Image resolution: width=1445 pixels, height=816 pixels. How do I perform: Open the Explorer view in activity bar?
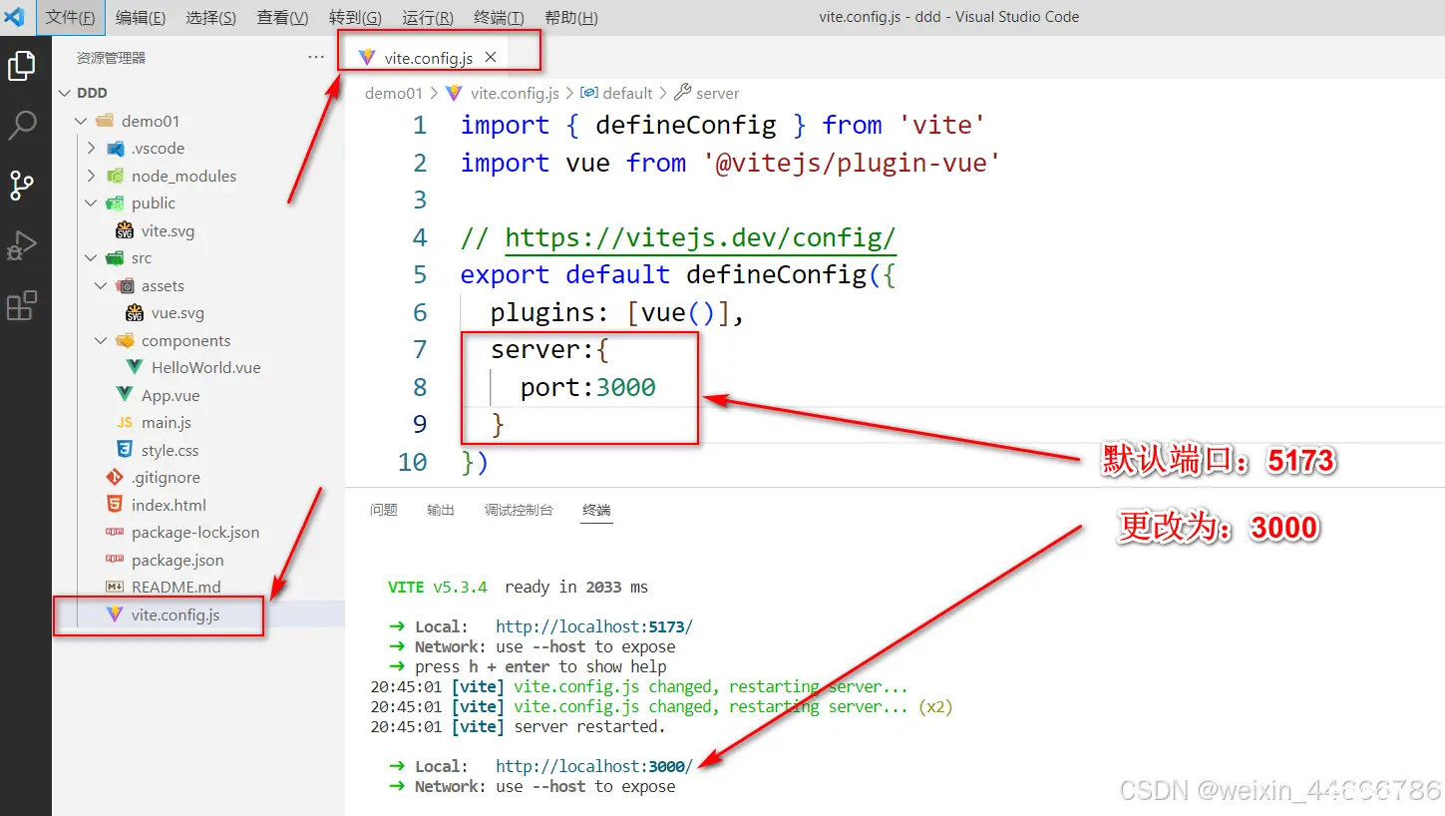[x=22, y=66]
